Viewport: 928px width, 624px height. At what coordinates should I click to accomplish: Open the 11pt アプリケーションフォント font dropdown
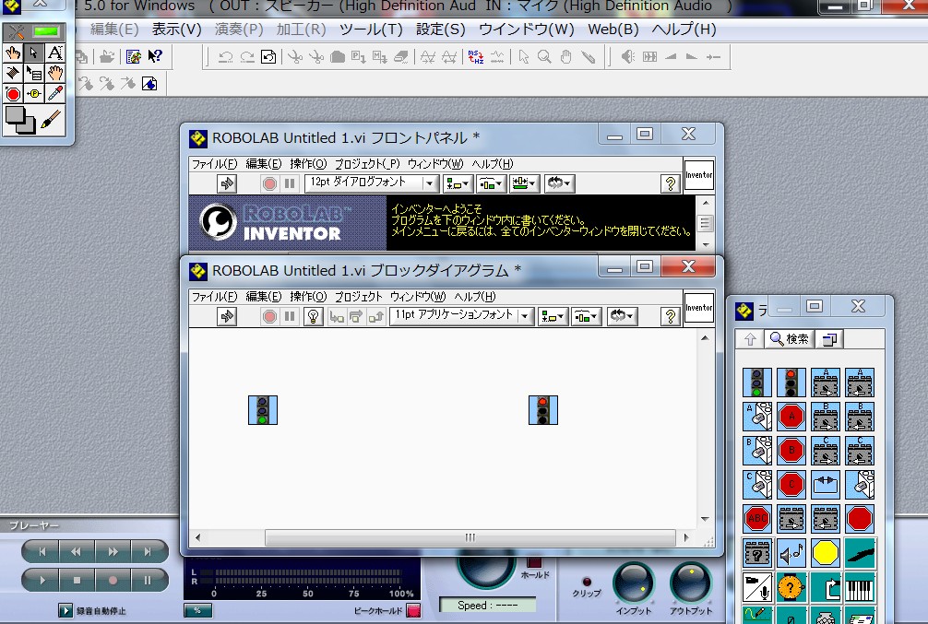[461, 316]
